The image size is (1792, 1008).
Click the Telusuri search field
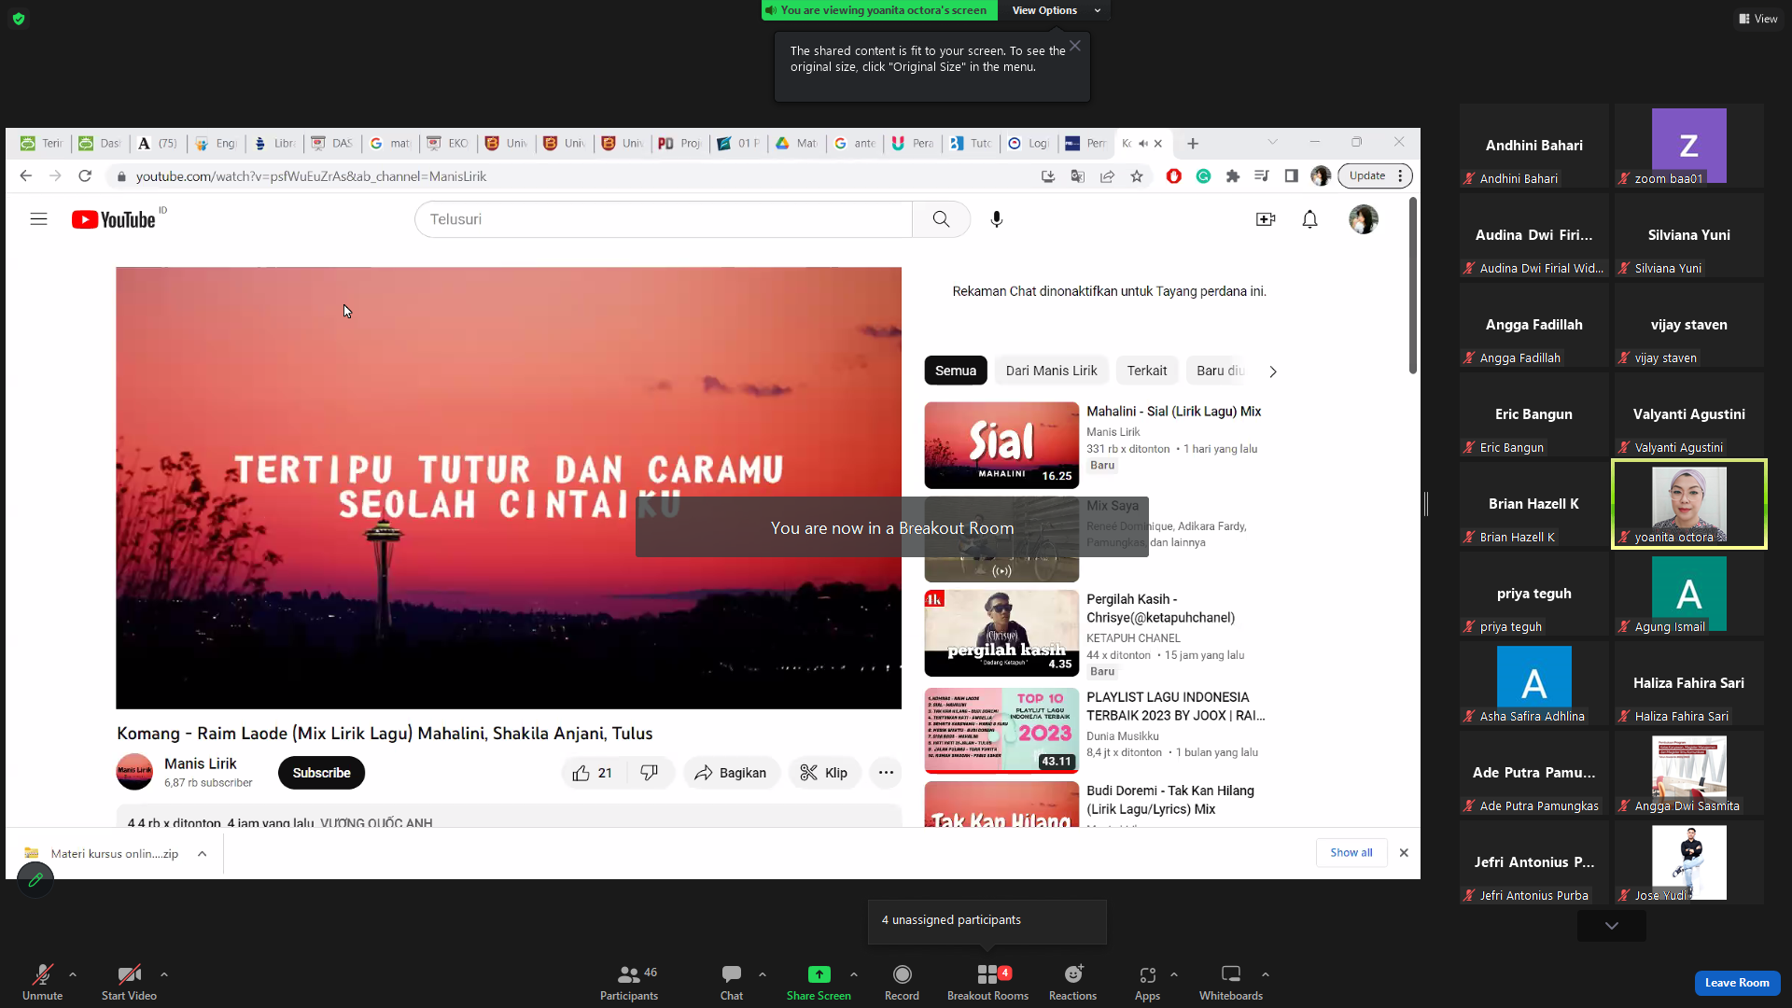click(x=664, y=219)
